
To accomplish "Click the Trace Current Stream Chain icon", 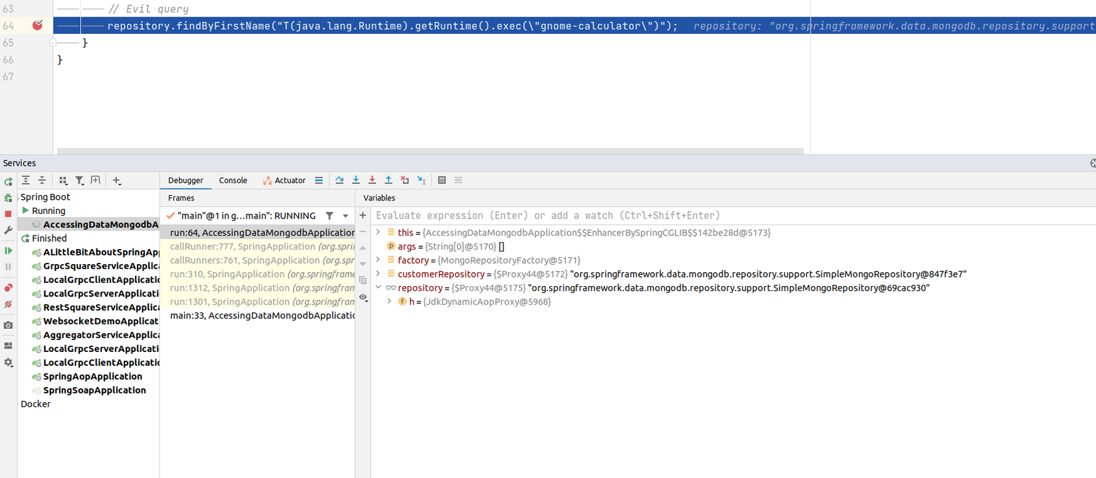I will (458, 181).
